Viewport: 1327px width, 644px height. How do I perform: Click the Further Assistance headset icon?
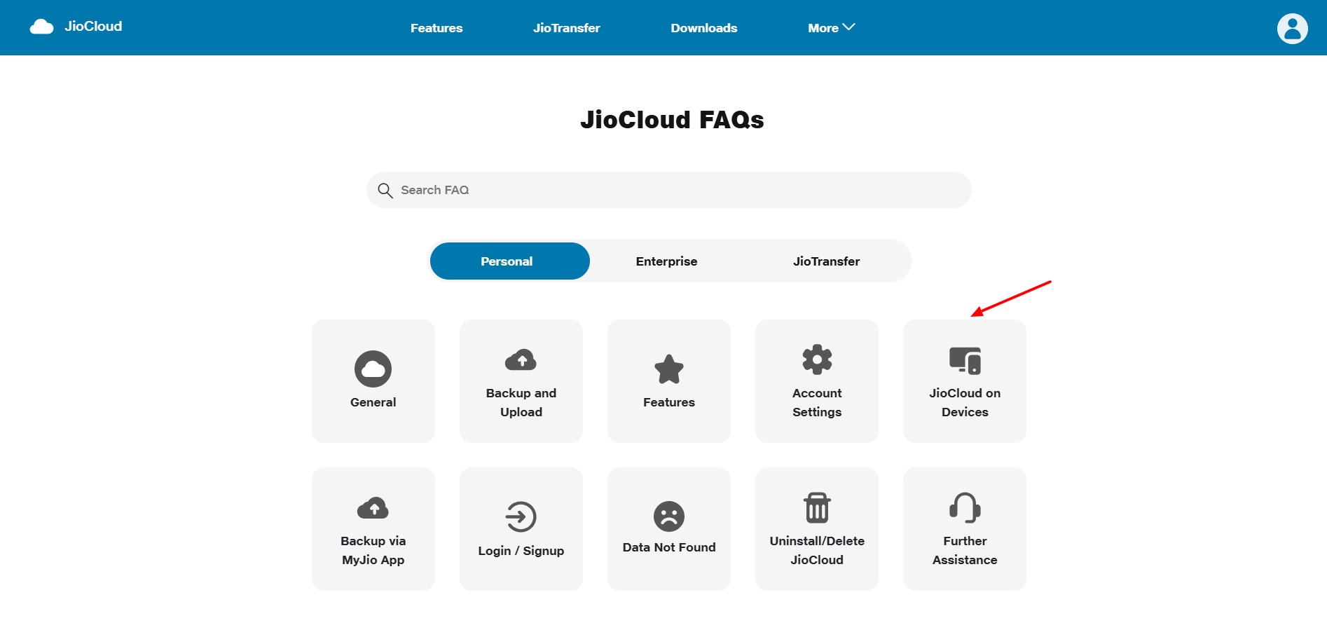[965, 508]
